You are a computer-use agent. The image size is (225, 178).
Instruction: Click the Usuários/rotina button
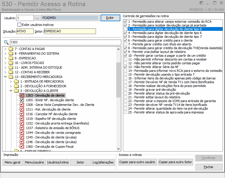(x=58, y=162)
